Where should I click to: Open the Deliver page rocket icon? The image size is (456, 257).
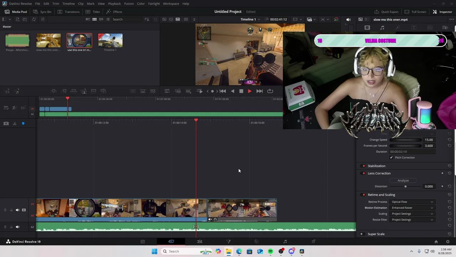tap(313, 242)
